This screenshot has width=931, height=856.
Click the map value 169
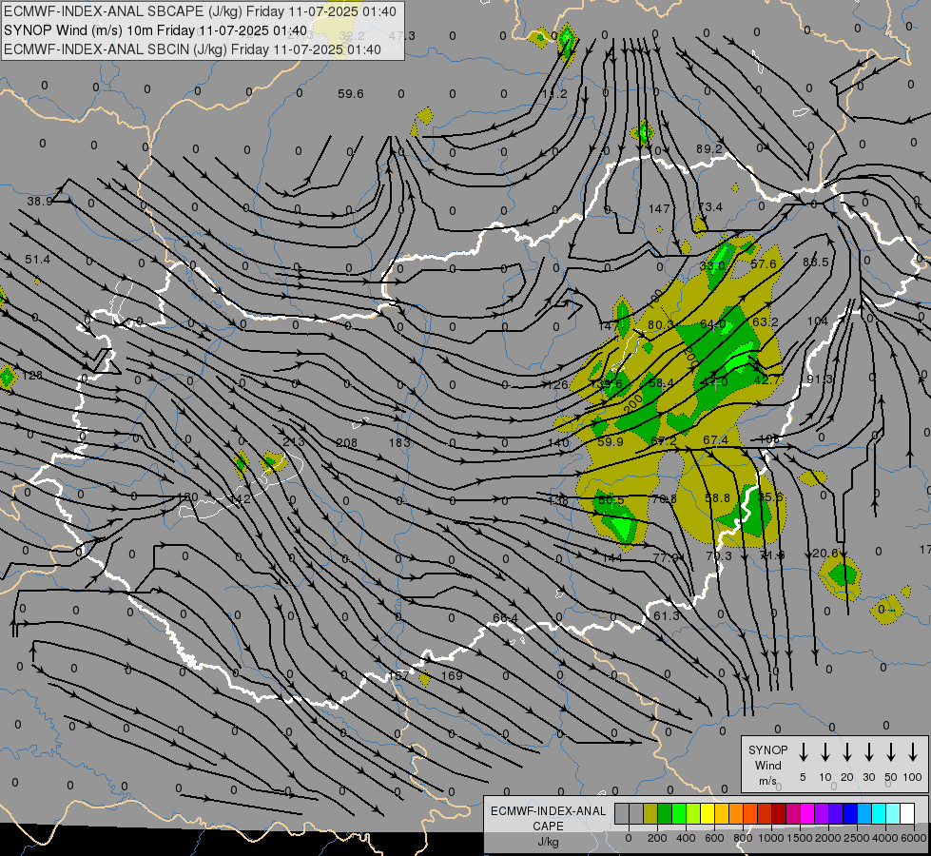[452, 676]
